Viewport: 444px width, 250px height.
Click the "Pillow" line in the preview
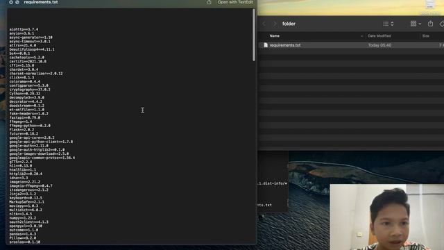click(x=23, y=237)
